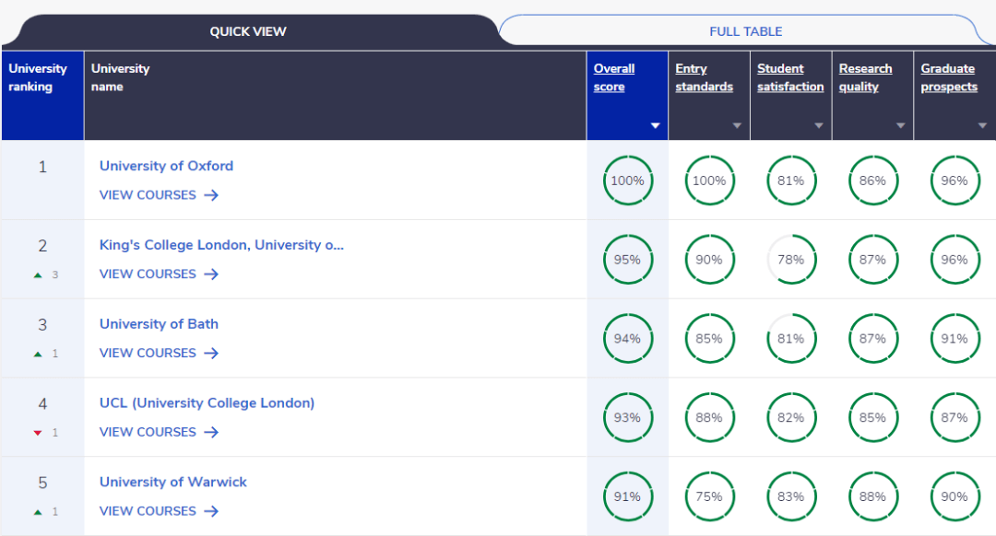Viewport: 996px width, 536px height.
Task: Click arrow icon beside King's College View Courses
Action: tap(211, 274)
